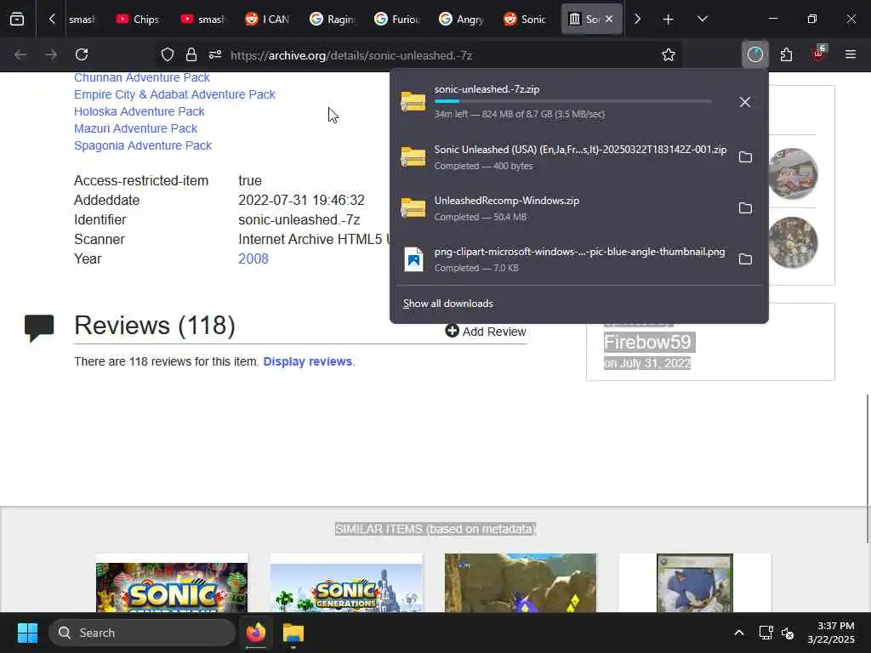Open the png-clipart-microsoft-windows png entry
The image size is (871, 653).
[x=564, y=259]
